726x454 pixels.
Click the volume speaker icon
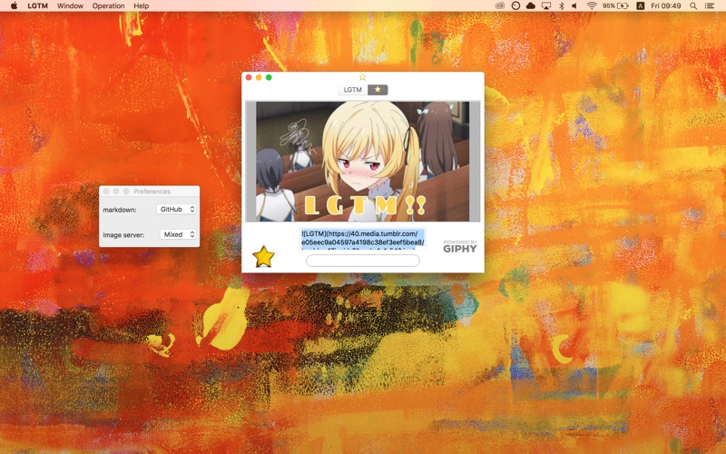[574, 6]
